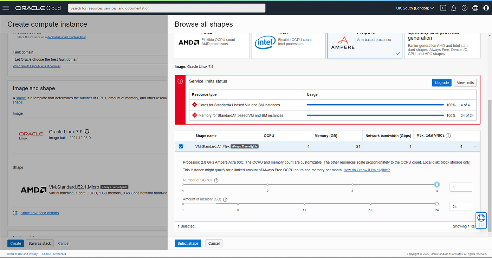Image resolution: width=492 pixels, height=258 pixels.
Task: Click the Upgrade button
Action: (442, 83)
